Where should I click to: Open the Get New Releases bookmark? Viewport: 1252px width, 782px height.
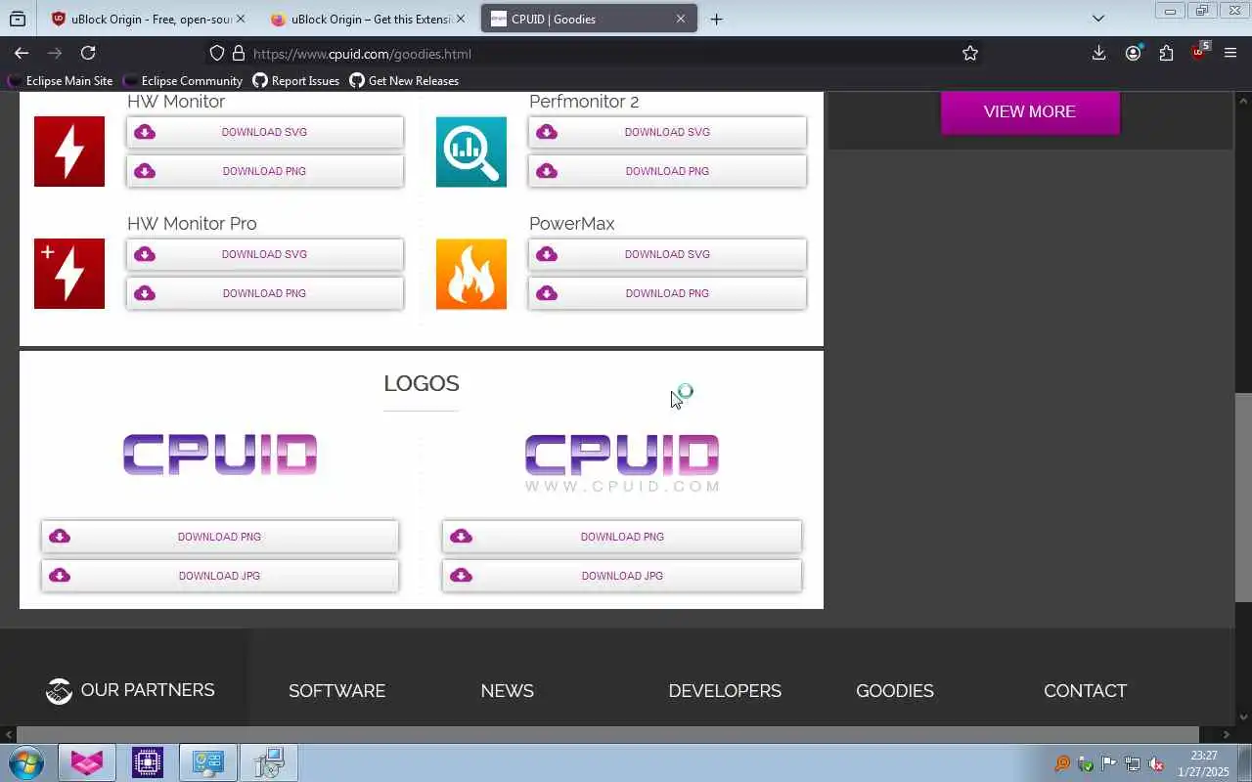coord(404,81)
